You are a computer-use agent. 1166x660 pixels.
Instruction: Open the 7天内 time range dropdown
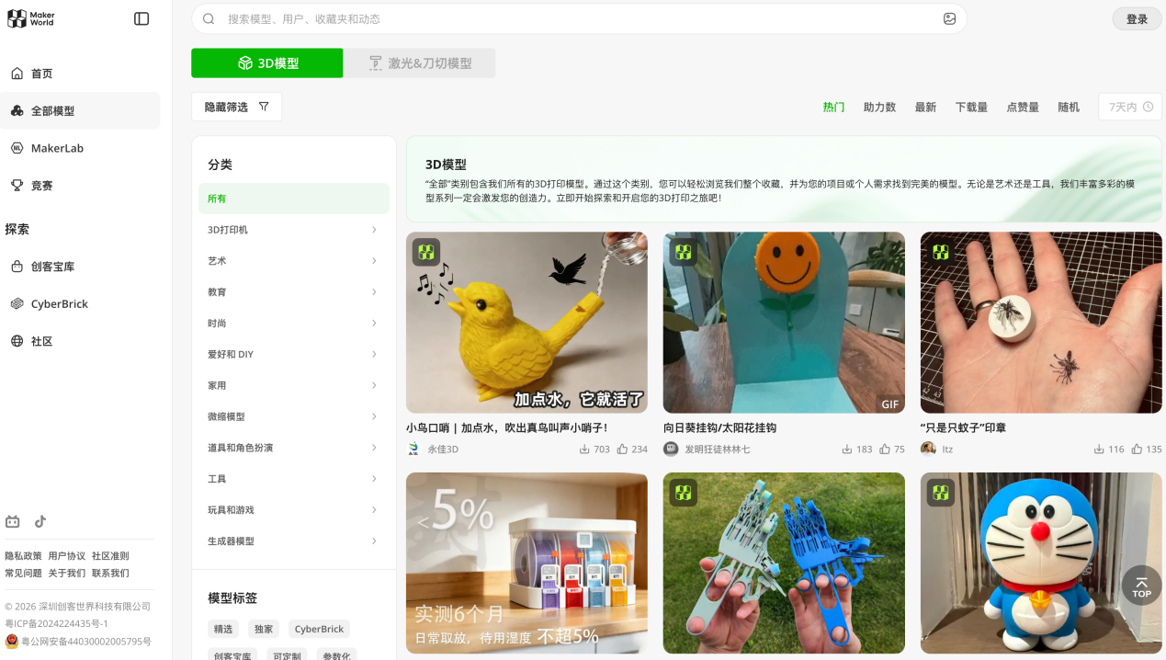pyautogui.click(x=1130, y=107)
